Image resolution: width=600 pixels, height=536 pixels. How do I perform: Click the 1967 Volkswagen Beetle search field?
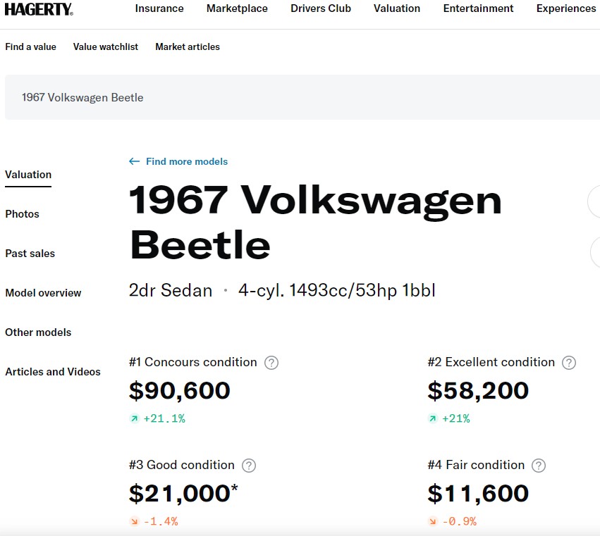pyautogui.click(x=302, y=97)
